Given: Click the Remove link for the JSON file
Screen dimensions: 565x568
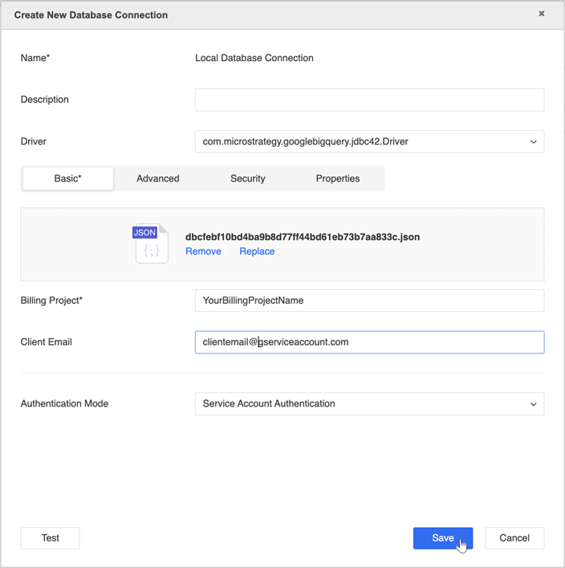Looking at the screenshot, I should pyautogui.click(x=203, y=251).
